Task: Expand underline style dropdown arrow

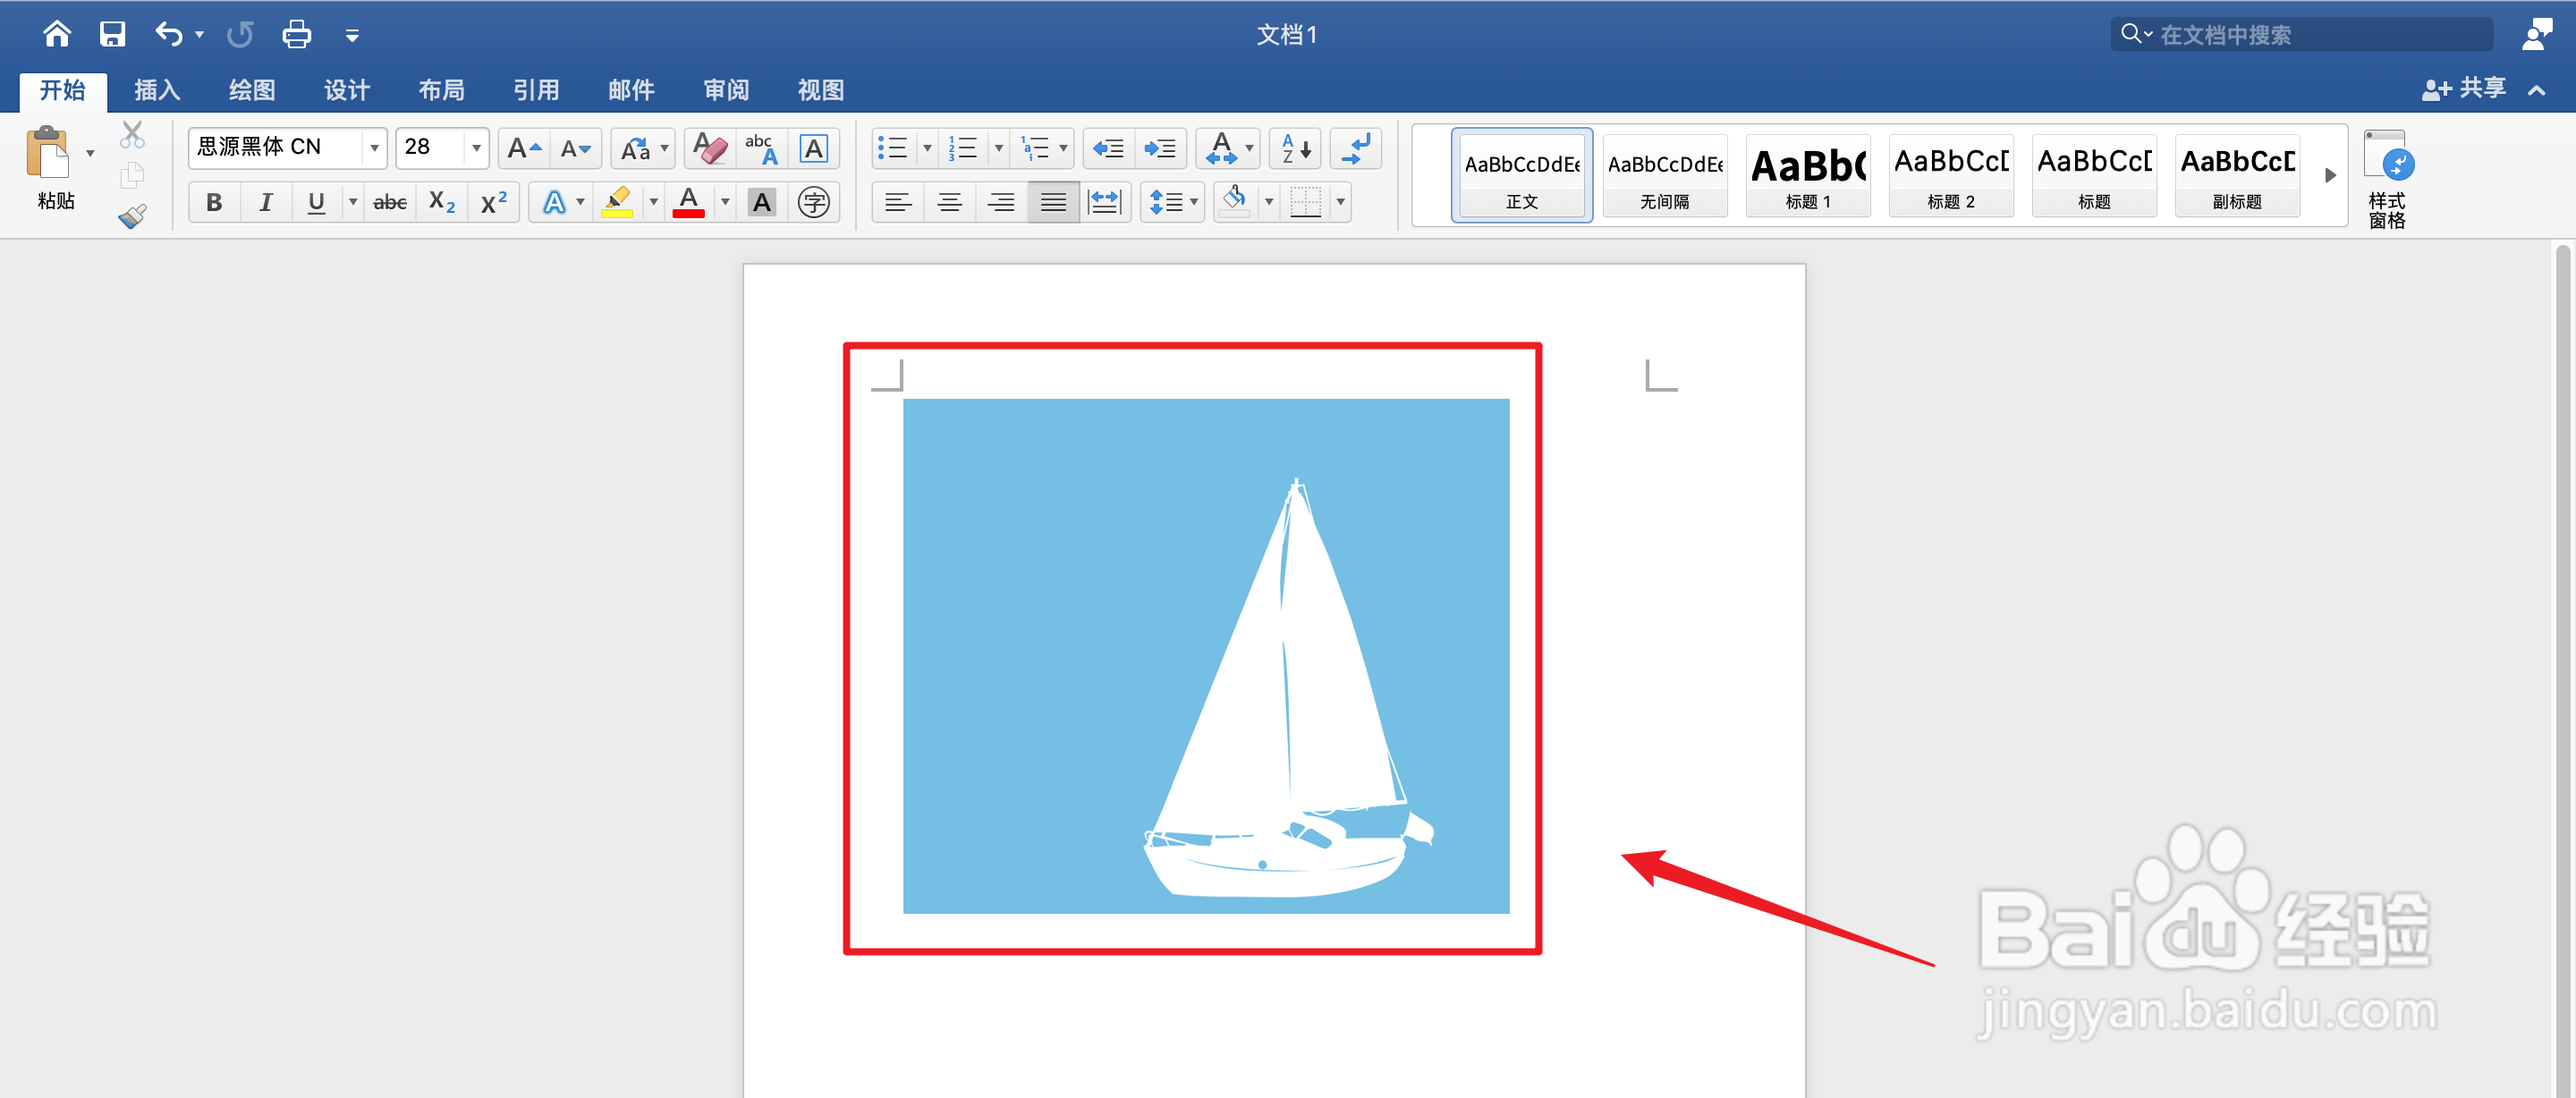Action: (x=352, y=202)
